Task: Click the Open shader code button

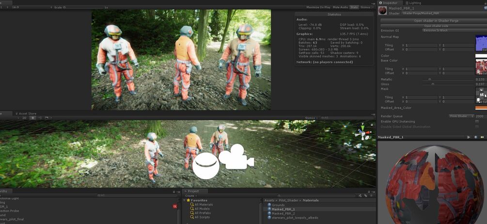Action: [x=434, y=26]
